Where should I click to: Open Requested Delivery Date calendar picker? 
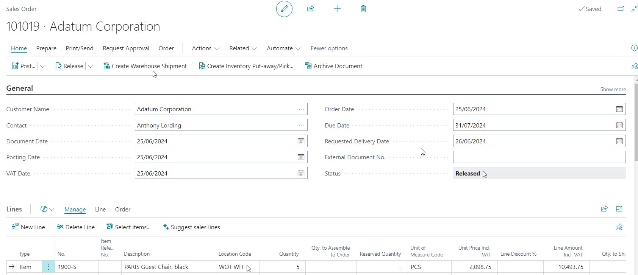619,141
